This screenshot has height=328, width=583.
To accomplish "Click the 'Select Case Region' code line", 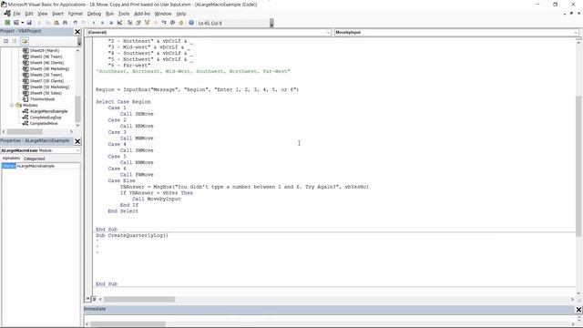I will pyautogui.click(x=123, y=101).
